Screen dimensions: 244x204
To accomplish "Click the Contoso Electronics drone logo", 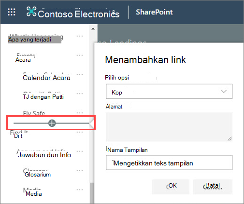I will pyautogui.click(x=31, y=12).
